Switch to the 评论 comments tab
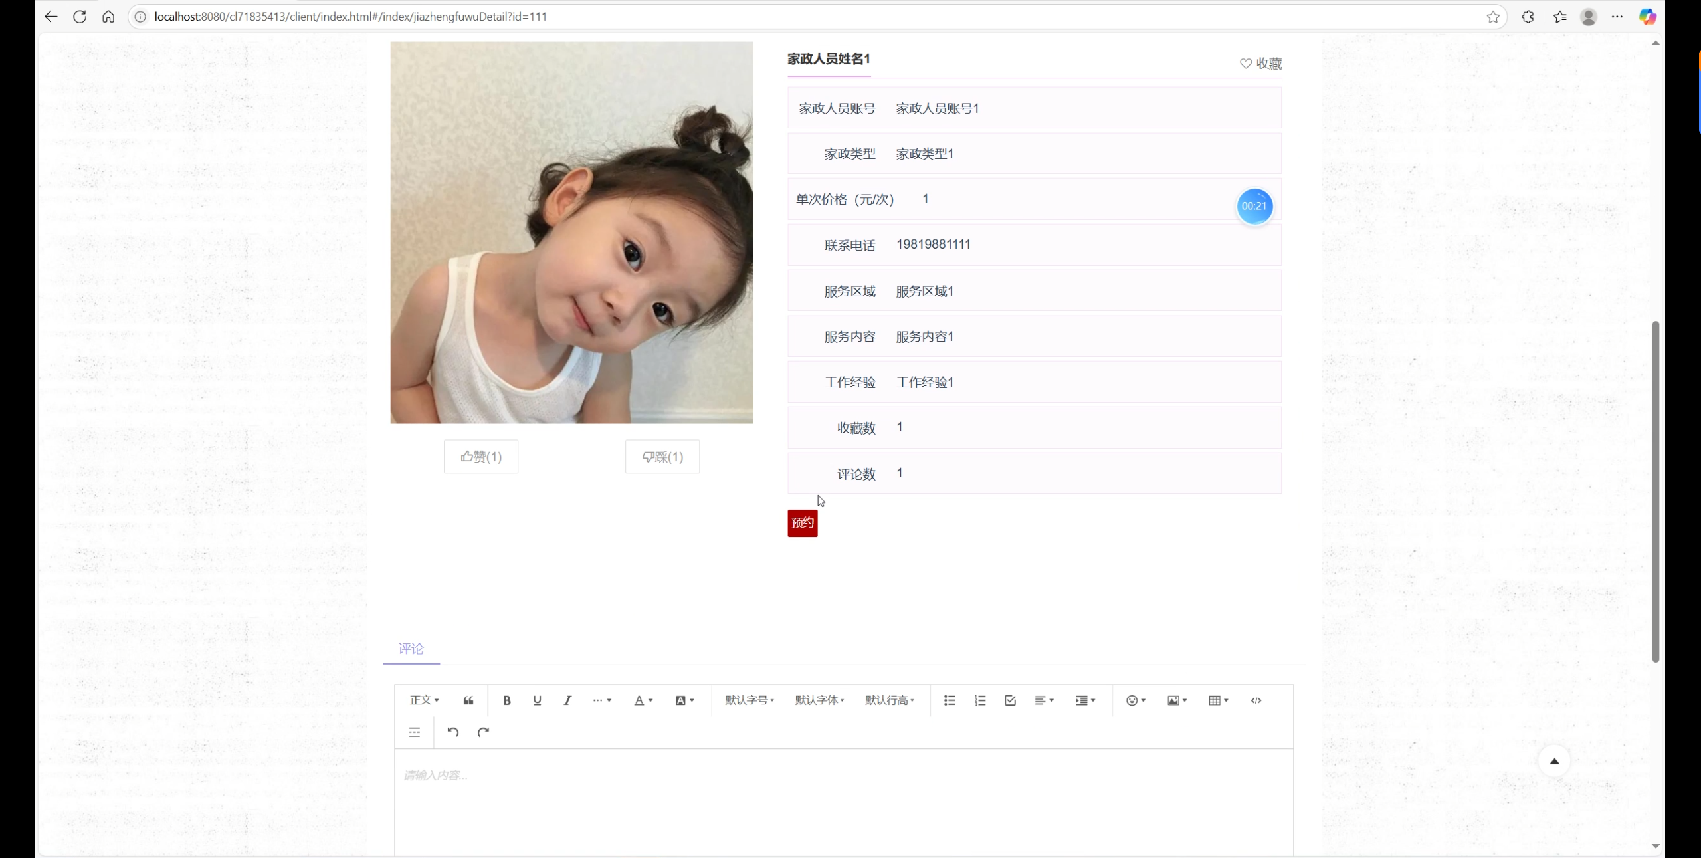Screen dimensions: 1701x858 [x=410, y=648]
